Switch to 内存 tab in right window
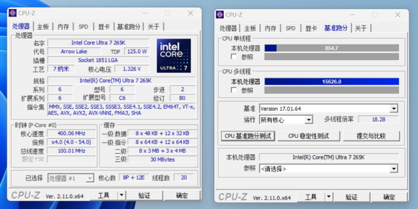Image resolution: width=418 pixels, height=209 pixels. [x=270, y=28]
